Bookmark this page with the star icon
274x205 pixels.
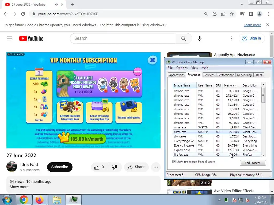232,14
